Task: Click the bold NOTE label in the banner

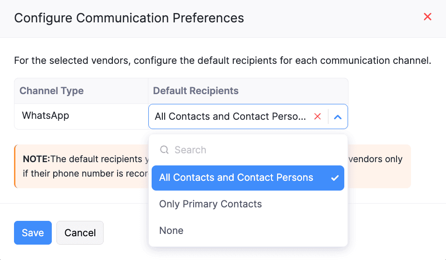Action: click(x=36, y=159)
